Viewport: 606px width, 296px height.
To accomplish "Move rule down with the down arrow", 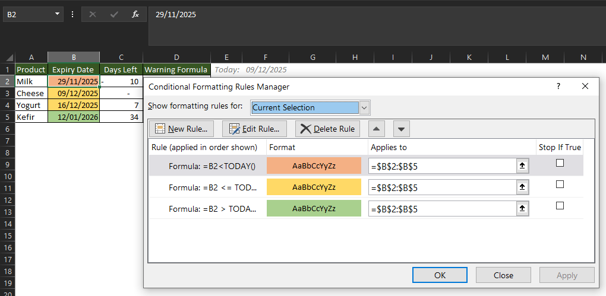I will click(402, 129).
